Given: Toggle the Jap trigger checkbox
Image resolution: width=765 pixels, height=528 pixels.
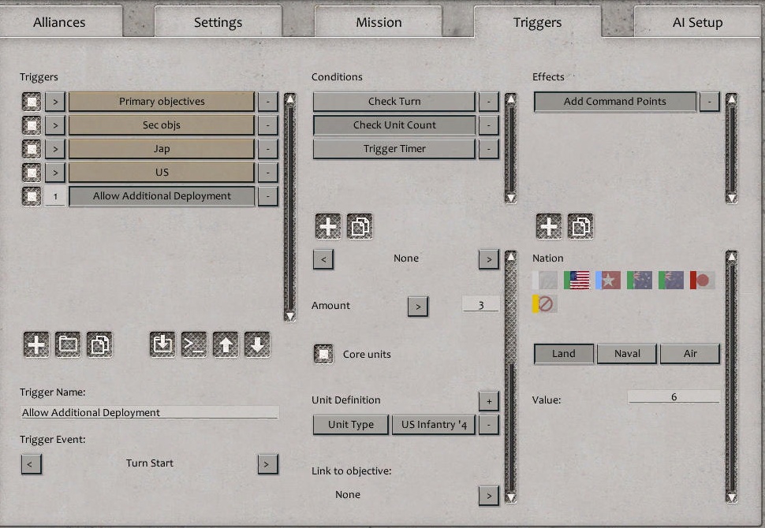Looking at the screenshot, I should click(32, 149).
